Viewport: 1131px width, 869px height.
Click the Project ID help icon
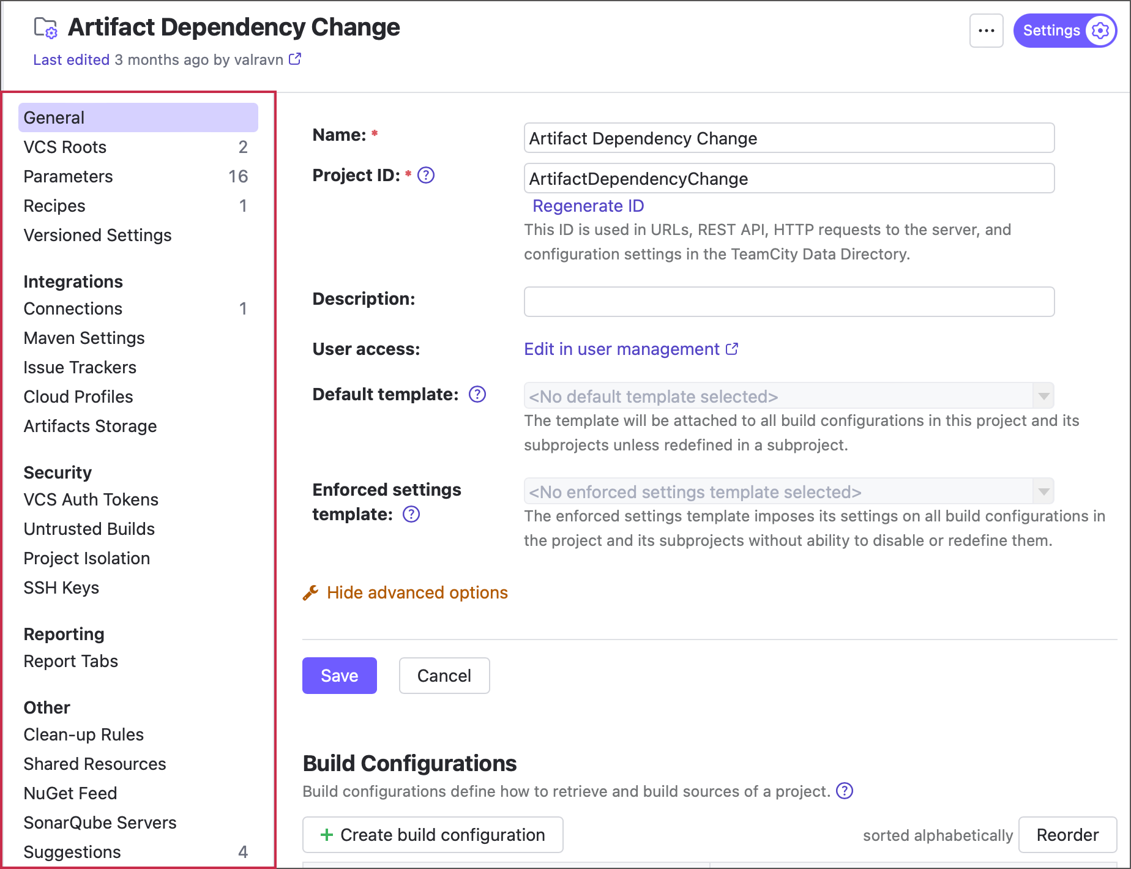(x=426, y=176)
